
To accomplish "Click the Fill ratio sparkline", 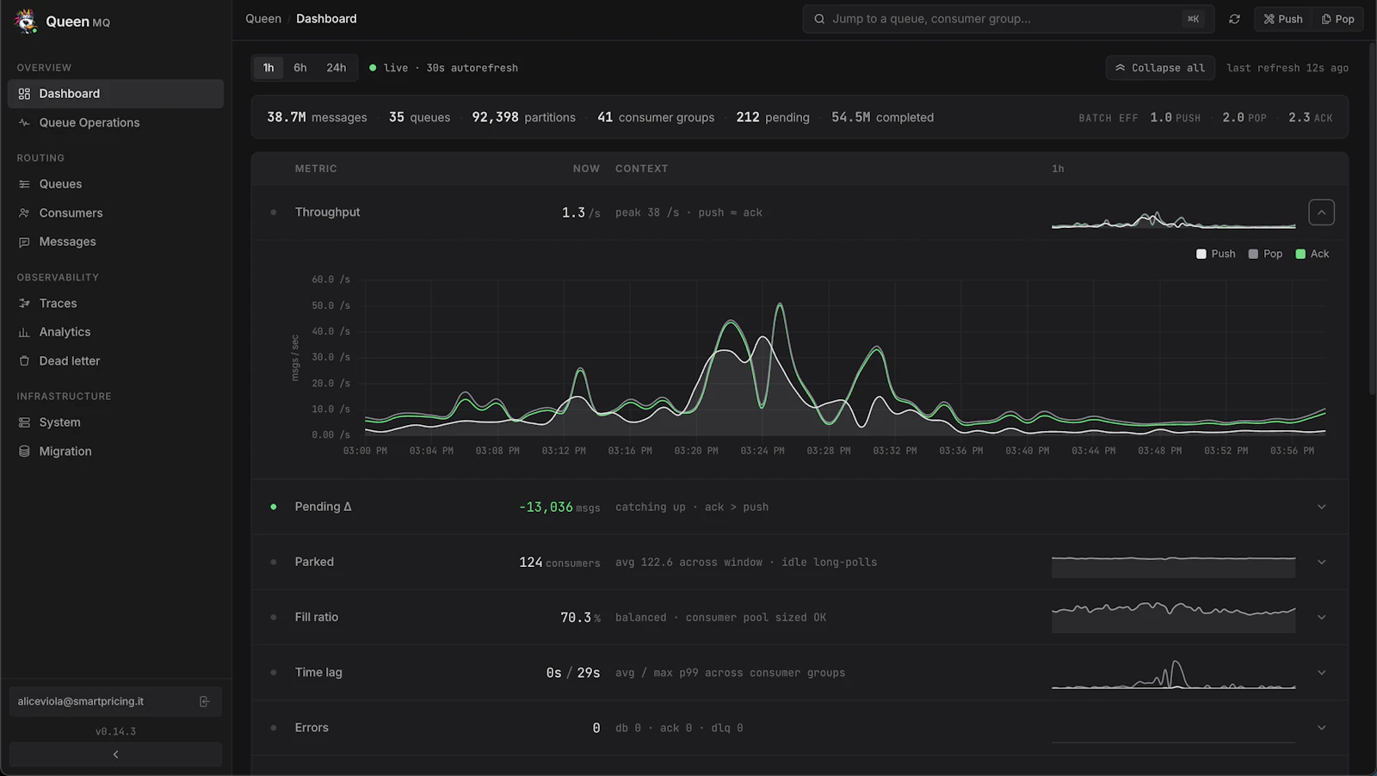I will tap(1173, 617).
